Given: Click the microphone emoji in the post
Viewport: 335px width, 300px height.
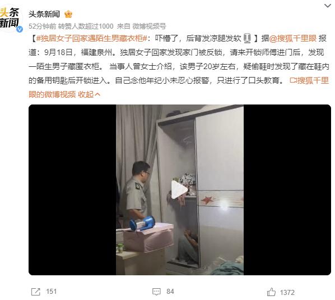Looking at the screenshot, I should point(248,39).
